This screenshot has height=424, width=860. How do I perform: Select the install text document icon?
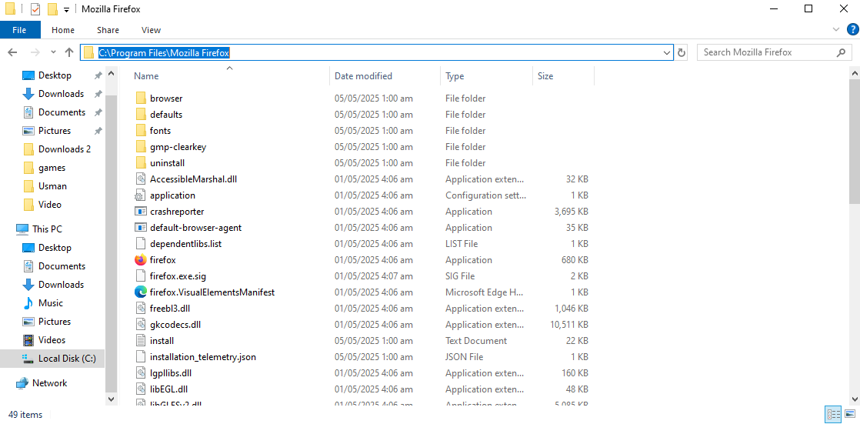(x=141, y=341)
